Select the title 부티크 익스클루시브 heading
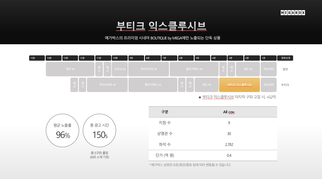 point(161,26)
